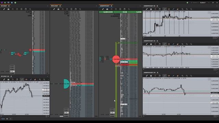Click green timer cell in 1000PEPEUSDT header
The height and width of the screenshot is (123, 219).
(x=121, y=12)
